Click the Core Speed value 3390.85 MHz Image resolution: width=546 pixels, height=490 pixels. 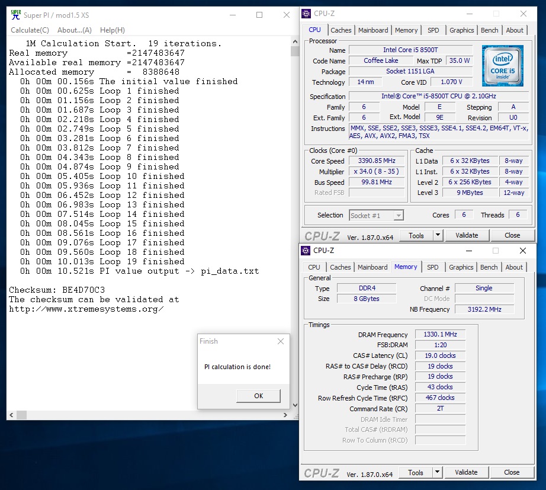click(x=377, y=161)
